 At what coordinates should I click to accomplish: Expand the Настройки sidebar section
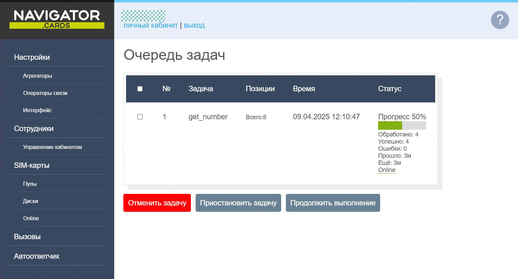click(x=32, y=57)
